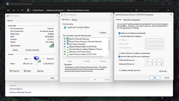The height and width of the screenshot is (101, 179).
Task: Switch to the Sharing tab
Action: pyautogui.click(x=74, y=20)
